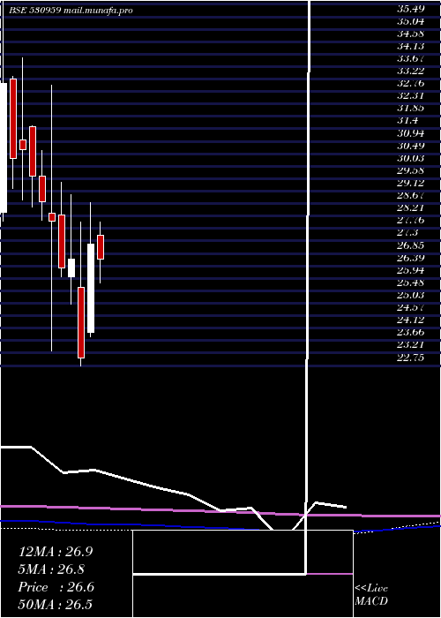Screen dimensions: 441x618
Task: Click the 24.12 price axis label
Action: pos(410,320)
